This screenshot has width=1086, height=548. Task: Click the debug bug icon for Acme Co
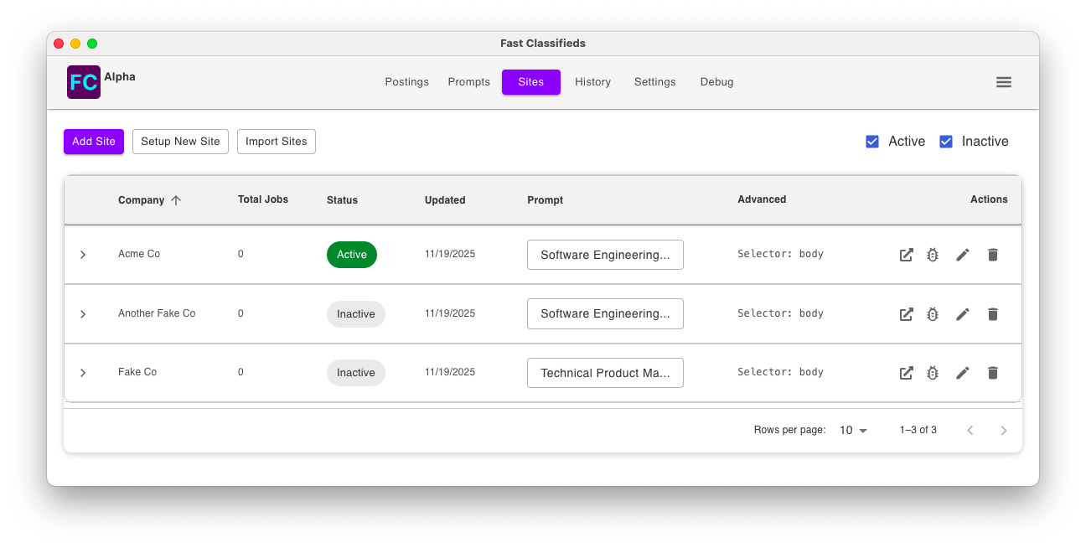(933, 255)
